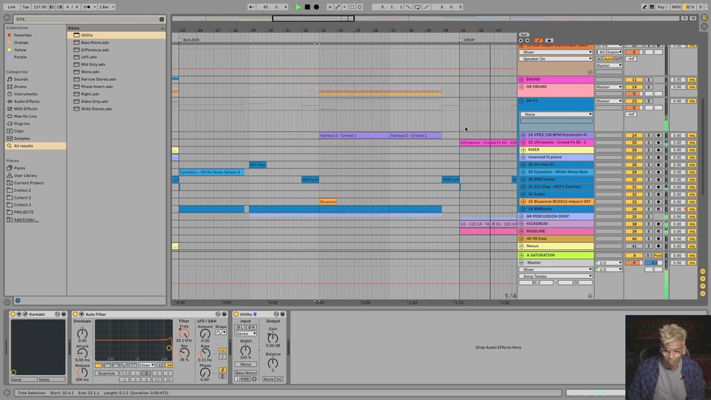Click the Arrangement Record button

[x=316, y=7]
